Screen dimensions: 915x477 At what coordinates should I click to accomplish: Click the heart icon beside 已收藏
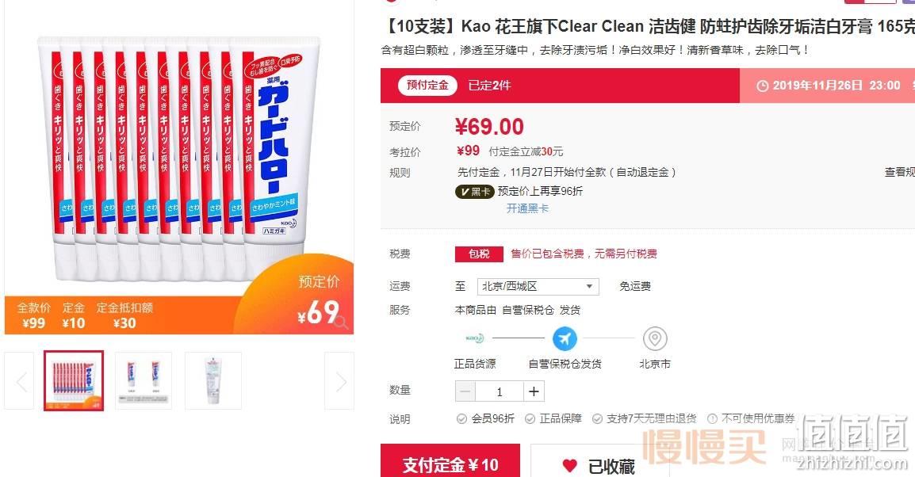click(569, 465)
